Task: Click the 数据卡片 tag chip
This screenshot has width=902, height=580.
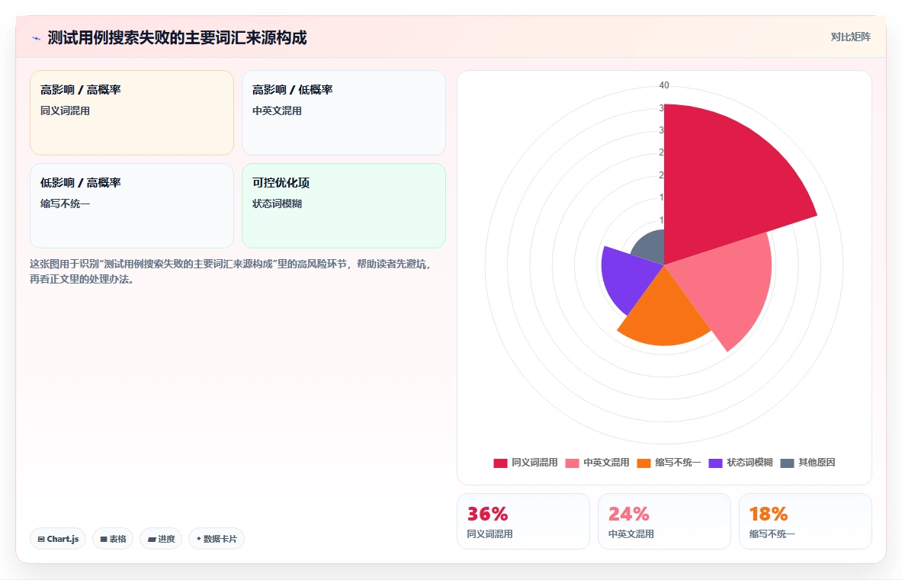Action: pyautogui.click(x=217, y=539)
